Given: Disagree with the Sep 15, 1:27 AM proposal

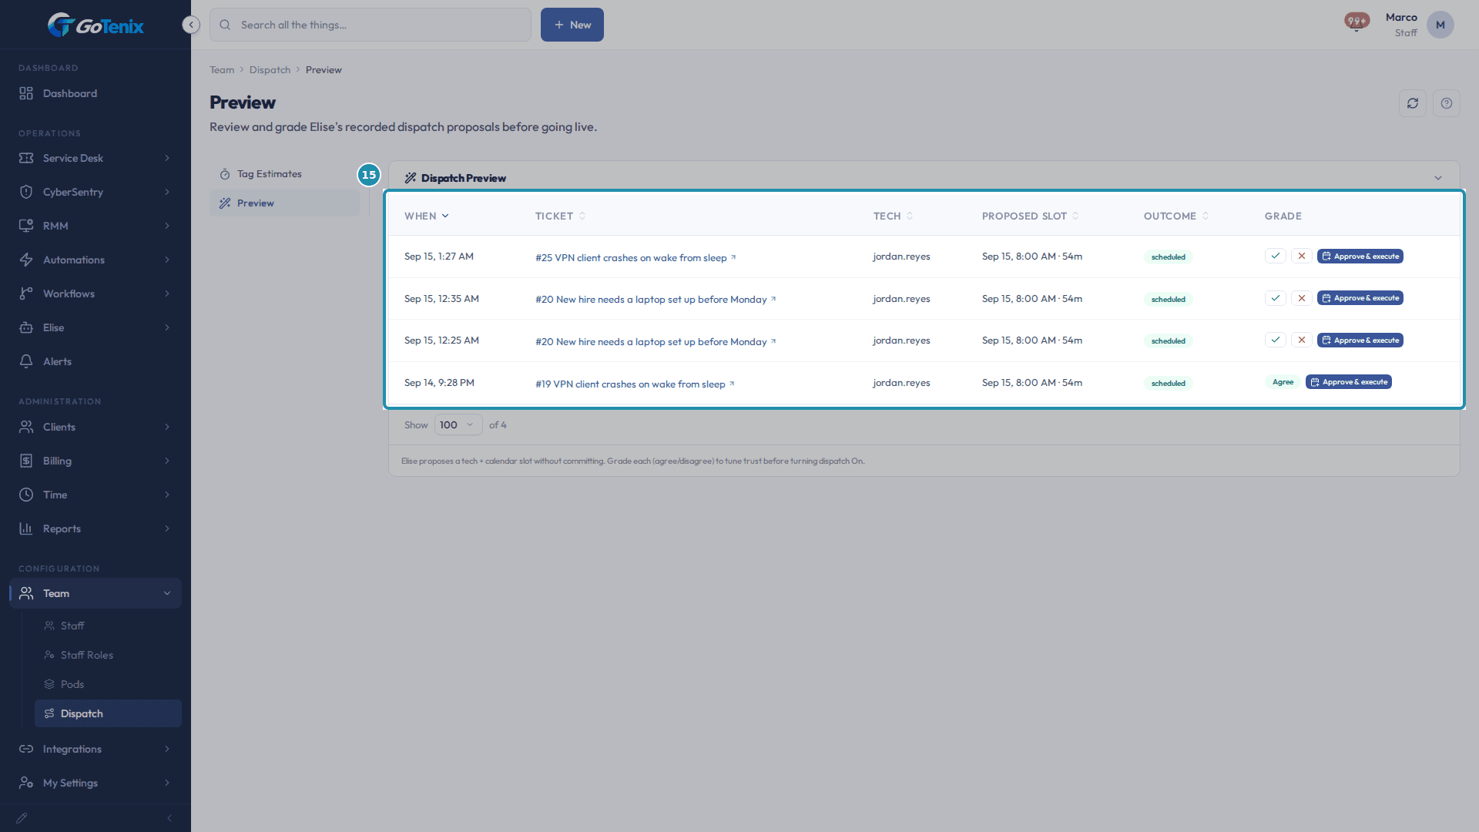Looking at the screenshot, I should pyautogui.click(x=1301, y=256).
